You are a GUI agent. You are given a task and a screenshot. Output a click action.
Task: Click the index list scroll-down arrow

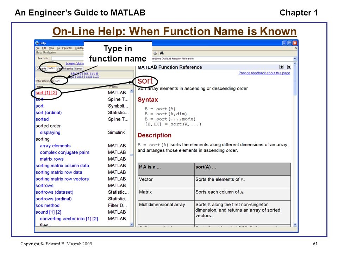(131, 225)
